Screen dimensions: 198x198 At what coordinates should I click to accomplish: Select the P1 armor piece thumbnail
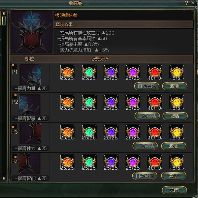click(31, 75)
